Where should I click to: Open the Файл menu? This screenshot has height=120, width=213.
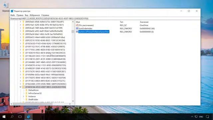(13, 15)
